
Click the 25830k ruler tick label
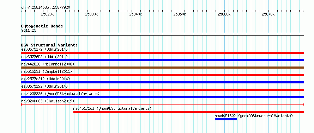coord(91,14)
